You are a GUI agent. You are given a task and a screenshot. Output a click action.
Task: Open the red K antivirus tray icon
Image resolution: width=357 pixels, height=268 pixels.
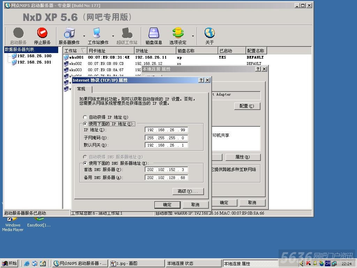click(x=309, y=263)
